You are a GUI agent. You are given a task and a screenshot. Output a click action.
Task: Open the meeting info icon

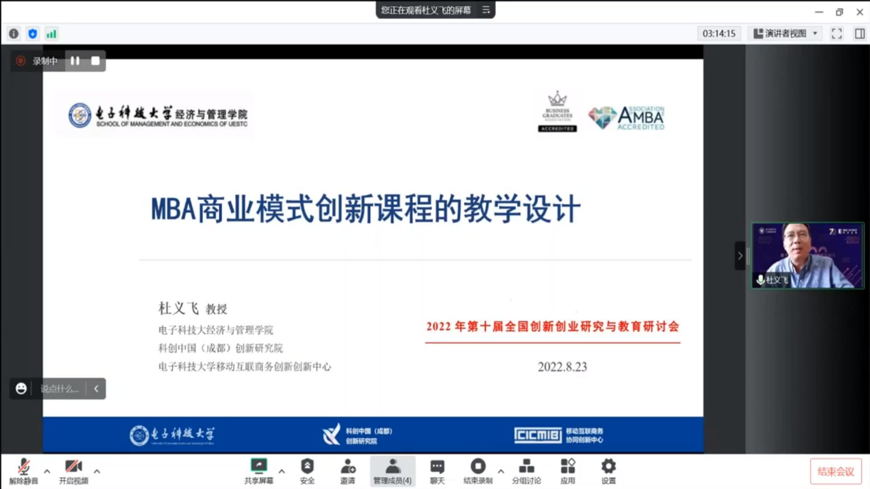pyautogui.click(x=14, y=34)
